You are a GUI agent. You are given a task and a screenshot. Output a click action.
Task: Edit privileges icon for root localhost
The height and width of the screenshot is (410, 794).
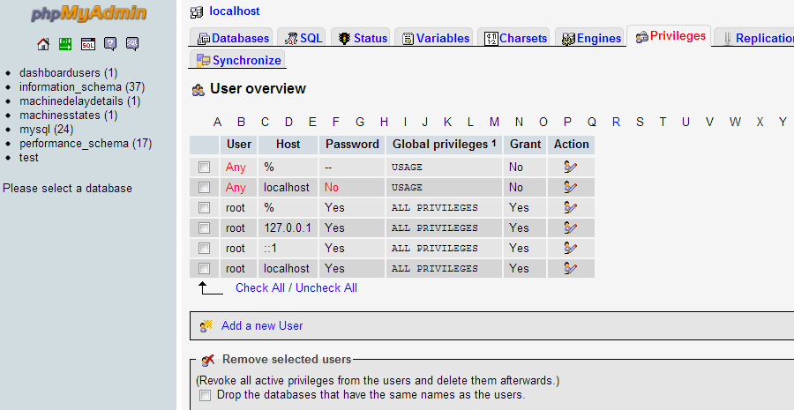point(571,268)
